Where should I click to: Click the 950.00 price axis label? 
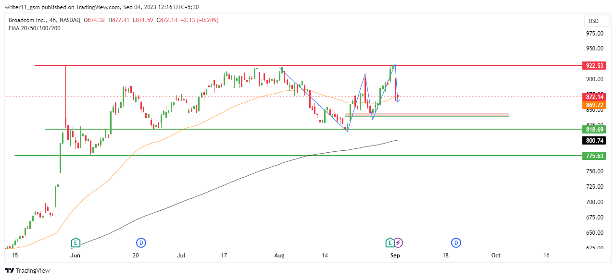coord(594,49)
